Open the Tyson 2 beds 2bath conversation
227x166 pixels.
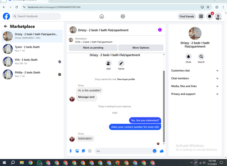pos(32,49)
